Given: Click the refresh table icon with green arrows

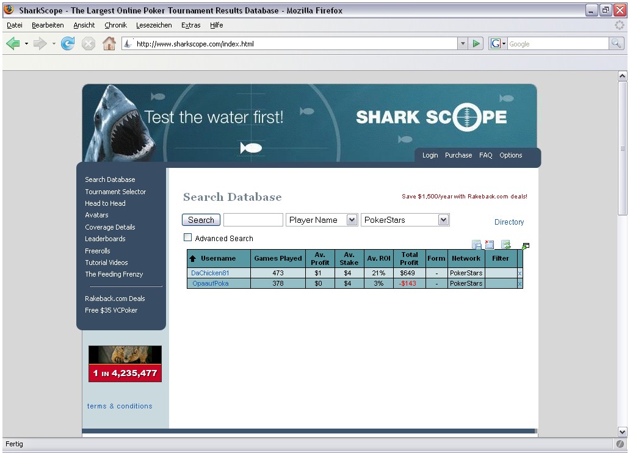Looking at the screenshot, I should click(506, 244).
